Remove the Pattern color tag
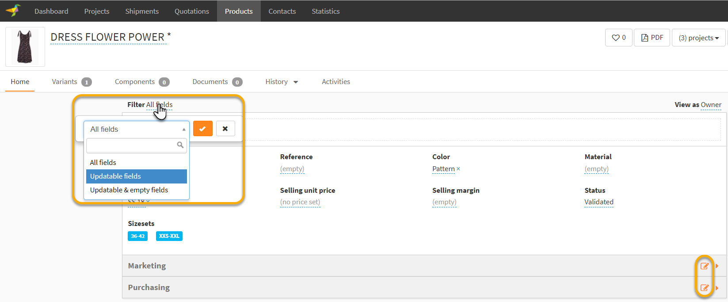728x302 pixels. pos(458,169)
